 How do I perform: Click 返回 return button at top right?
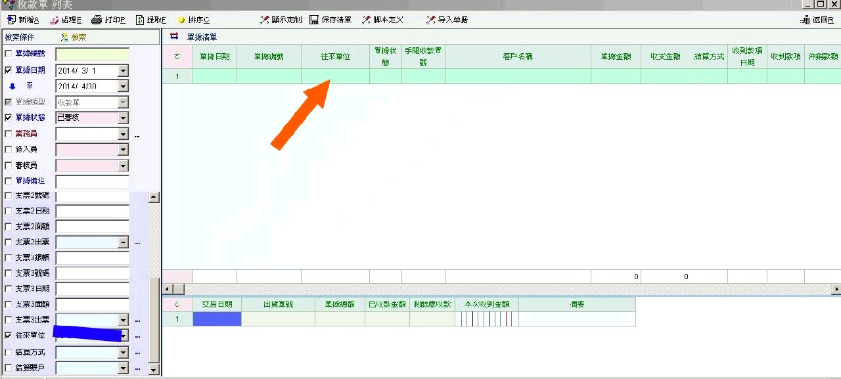(817, 20)
